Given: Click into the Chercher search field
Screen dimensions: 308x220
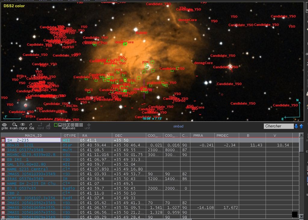Looking at the screenshot, I should point(279,126).
